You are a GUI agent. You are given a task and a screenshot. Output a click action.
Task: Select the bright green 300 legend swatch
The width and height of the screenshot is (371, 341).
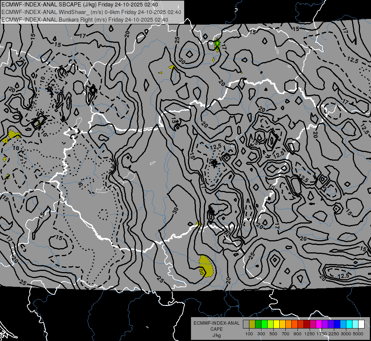(264, 324)
